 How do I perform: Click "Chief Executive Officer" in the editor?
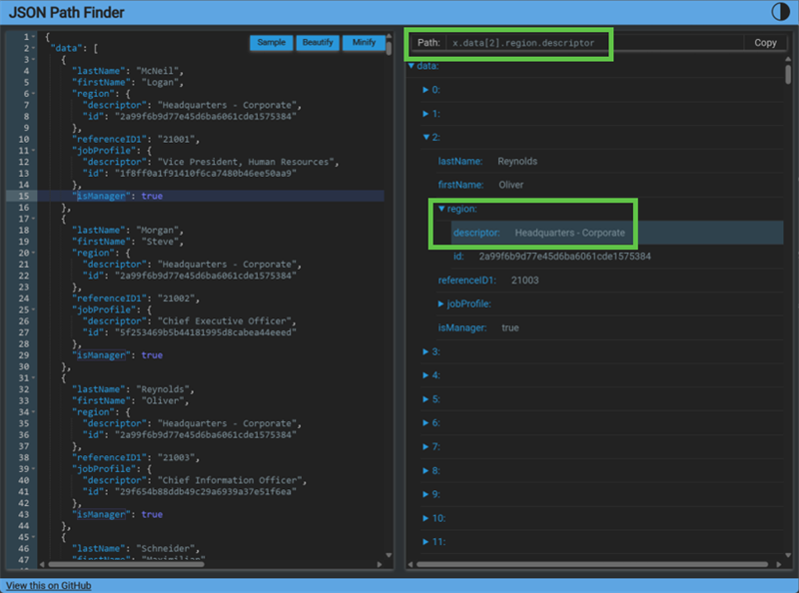pos(224,320)
